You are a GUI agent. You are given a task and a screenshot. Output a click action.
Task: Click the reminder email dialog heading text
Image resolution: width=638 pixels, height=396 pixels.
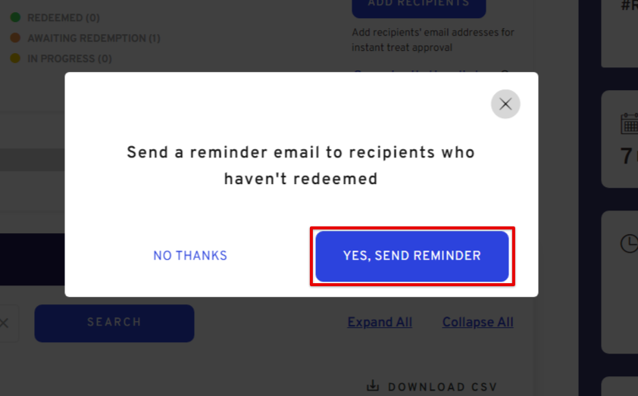point(301,166)
